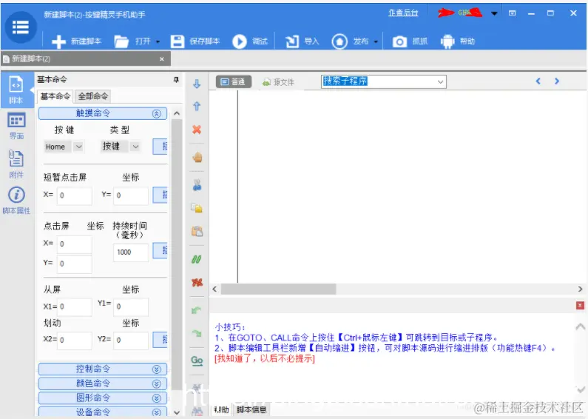Screen dimensions: 588x419
Task: Click the 持续时间 field showing 1000
Action: point(131,252)
